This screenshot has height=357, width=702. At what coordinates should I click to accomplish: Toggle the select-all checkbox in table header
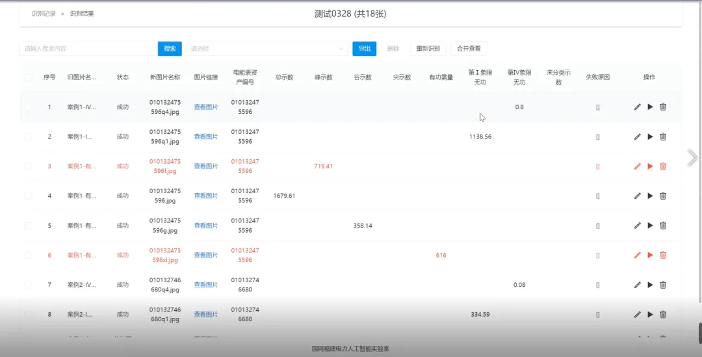[28, 77]
